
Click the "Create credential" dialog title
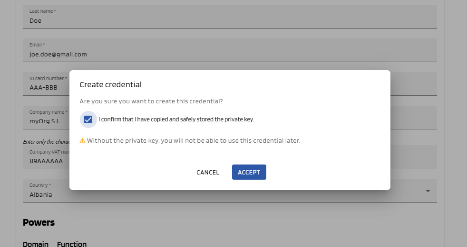pos(110,85)
